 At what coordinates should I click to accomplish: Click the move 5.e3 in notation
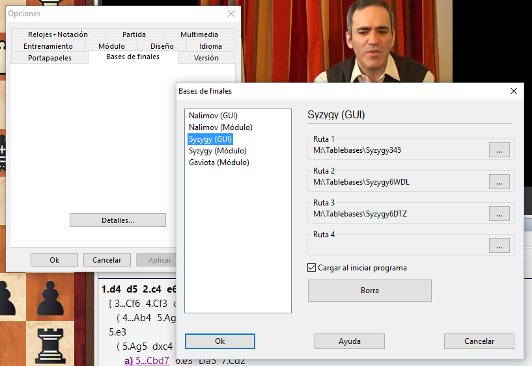point(117,332)
